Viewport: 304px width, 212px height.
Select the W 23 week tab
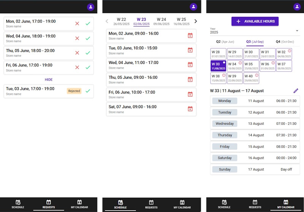[141, 21]
